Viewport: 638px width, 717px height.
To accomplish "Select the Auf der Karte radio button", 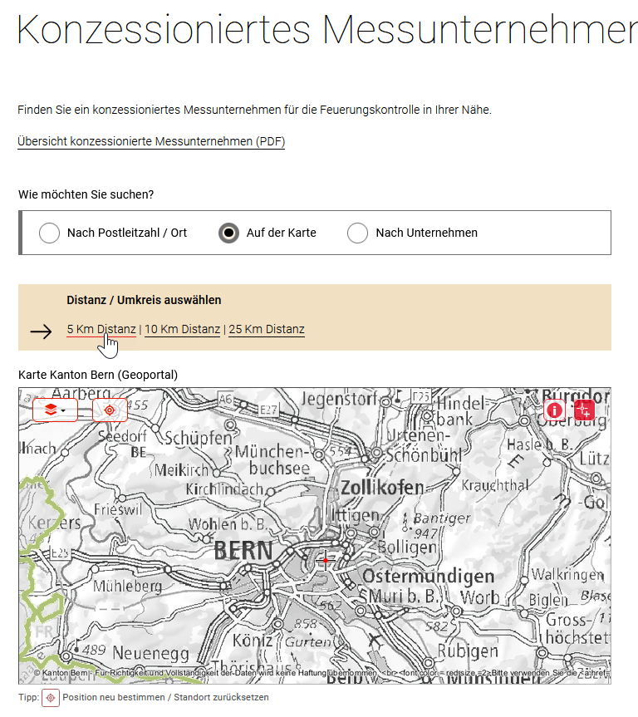I will click(228, 233).
